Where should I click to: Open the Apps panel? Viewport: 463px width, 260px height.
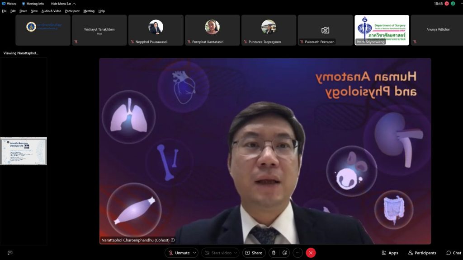(x=390, y=253)
